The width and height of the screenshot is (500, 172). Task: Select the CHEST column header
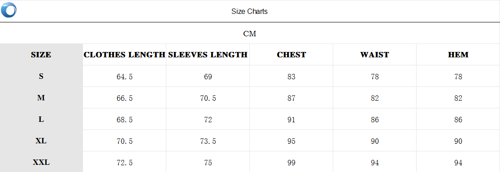[x=291, y=55]
